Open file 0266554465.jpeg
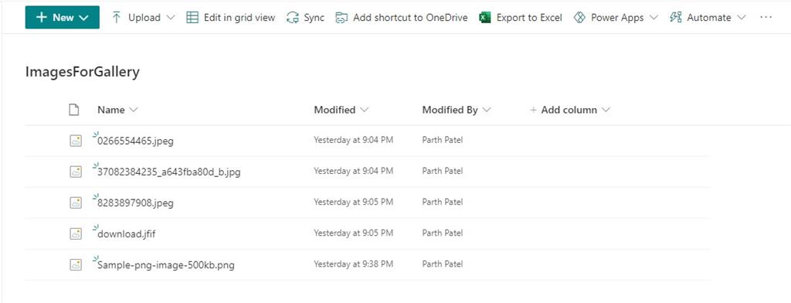 click(x=135, y=141)
